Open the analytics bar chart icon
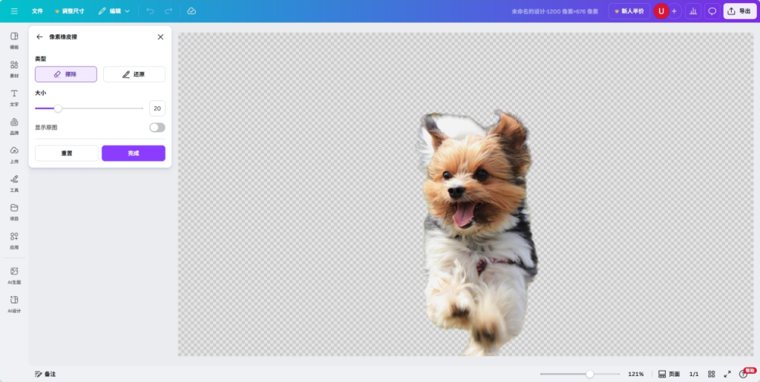Image resolution: width=760 pixels, height=382 pixels. 693,11
